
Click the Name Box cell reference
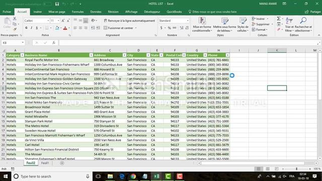[13, 43]
